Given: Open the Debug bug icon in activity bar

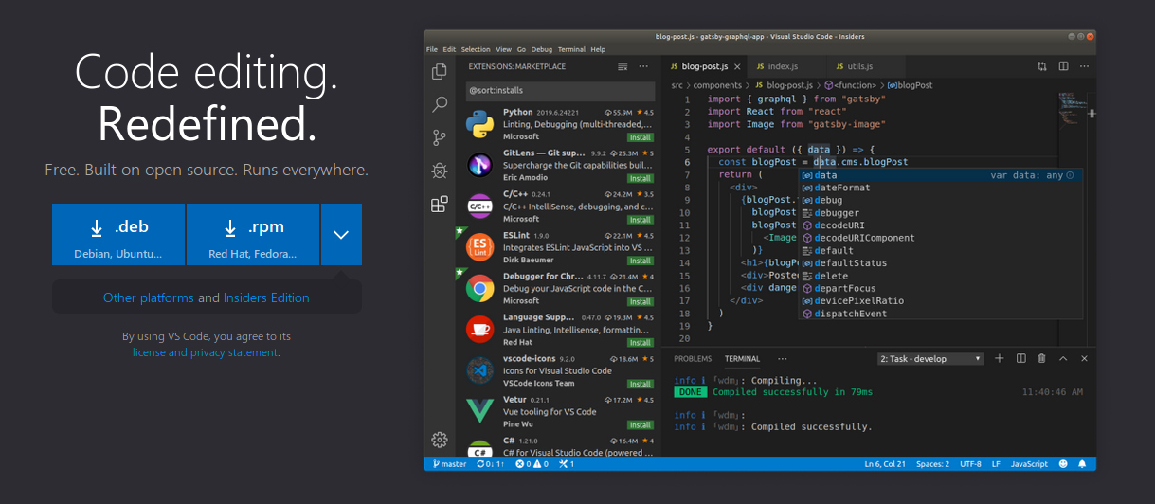Looking at the screenshot, I should [x=439, y=171].
